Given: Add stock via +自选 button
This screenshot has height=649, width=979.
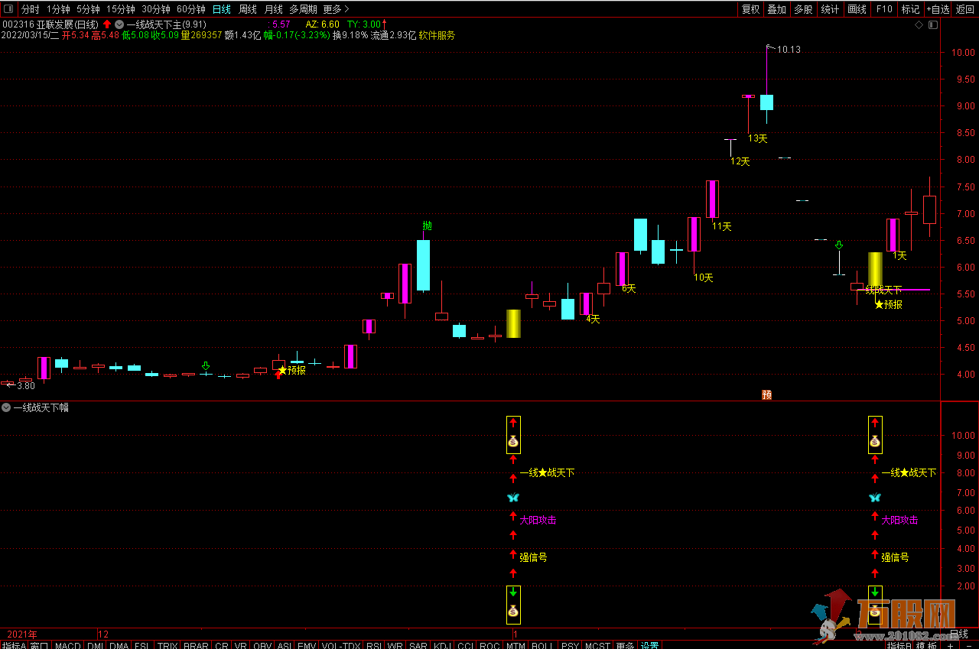Looking at the screenshot, I should [938, 9].
